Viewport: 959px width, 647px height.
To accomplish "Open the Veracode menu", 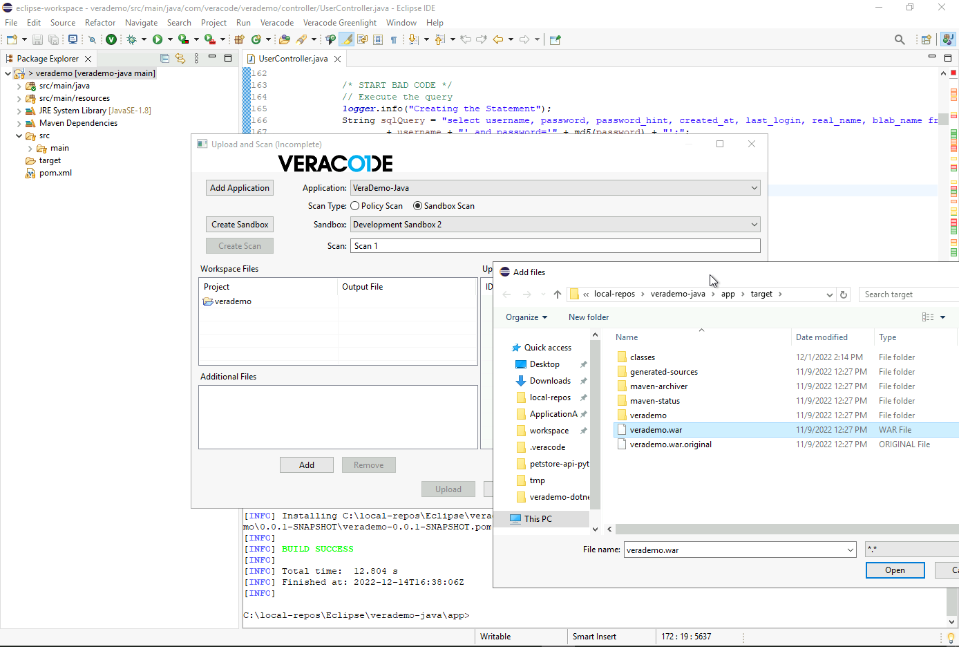I will pos(277,23).
